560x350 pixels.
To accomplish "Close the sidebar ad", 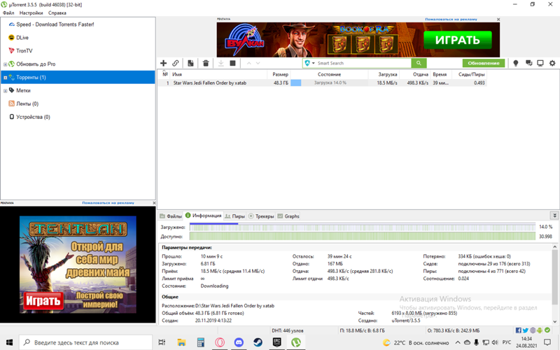I will coord(154,203).
